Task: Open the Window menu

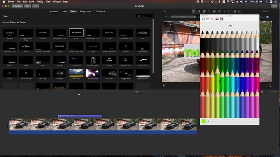Action: [x=57, y=2]
